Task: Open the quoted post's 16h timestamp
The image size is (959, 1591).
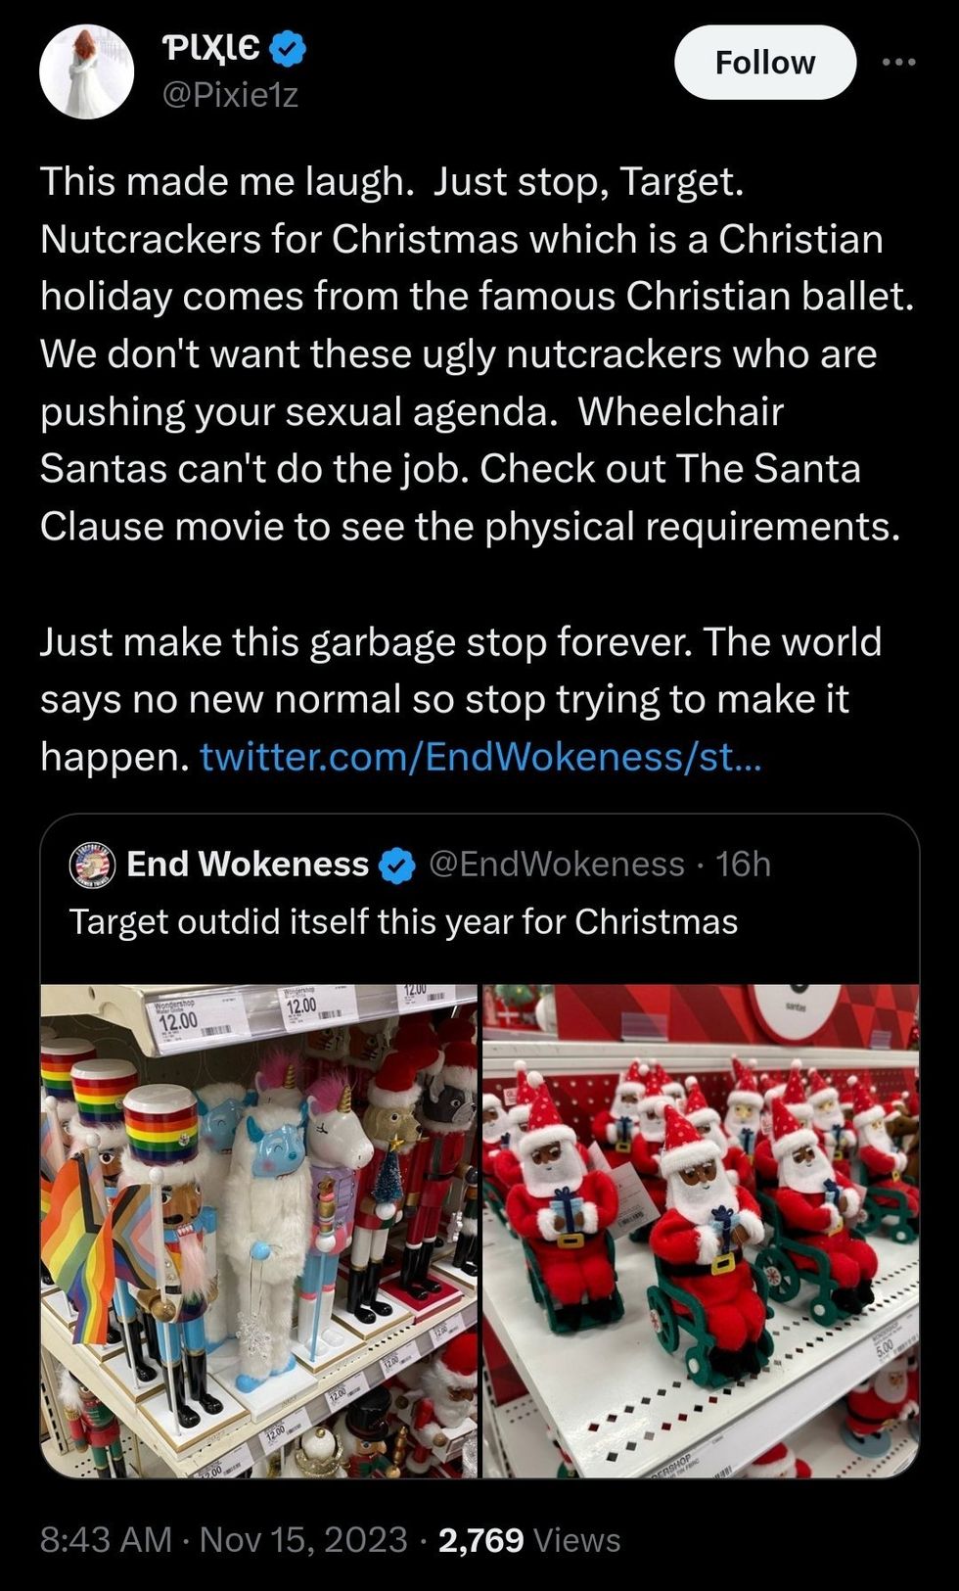Action: [x=743, y=865]
